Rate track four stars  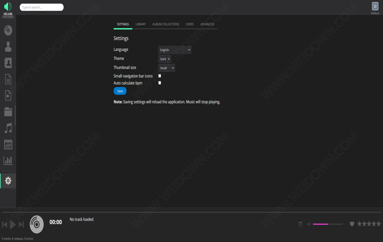(374, 224)
